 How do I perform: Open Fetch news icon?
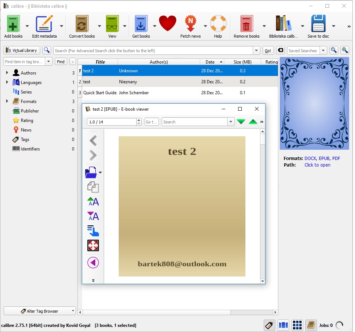tap(190, 23)
